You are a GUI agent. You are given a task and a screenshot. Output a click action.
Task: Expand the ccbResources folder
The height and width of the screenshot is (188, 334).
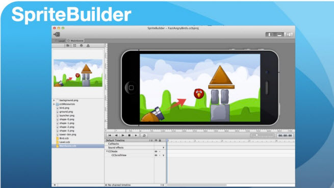pos(54,104)
